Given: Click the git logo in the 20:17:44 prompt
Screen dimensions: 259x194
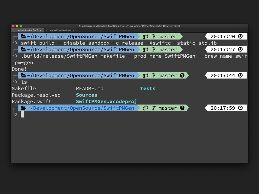Looking at the screenshot, I should pos(145,75).
